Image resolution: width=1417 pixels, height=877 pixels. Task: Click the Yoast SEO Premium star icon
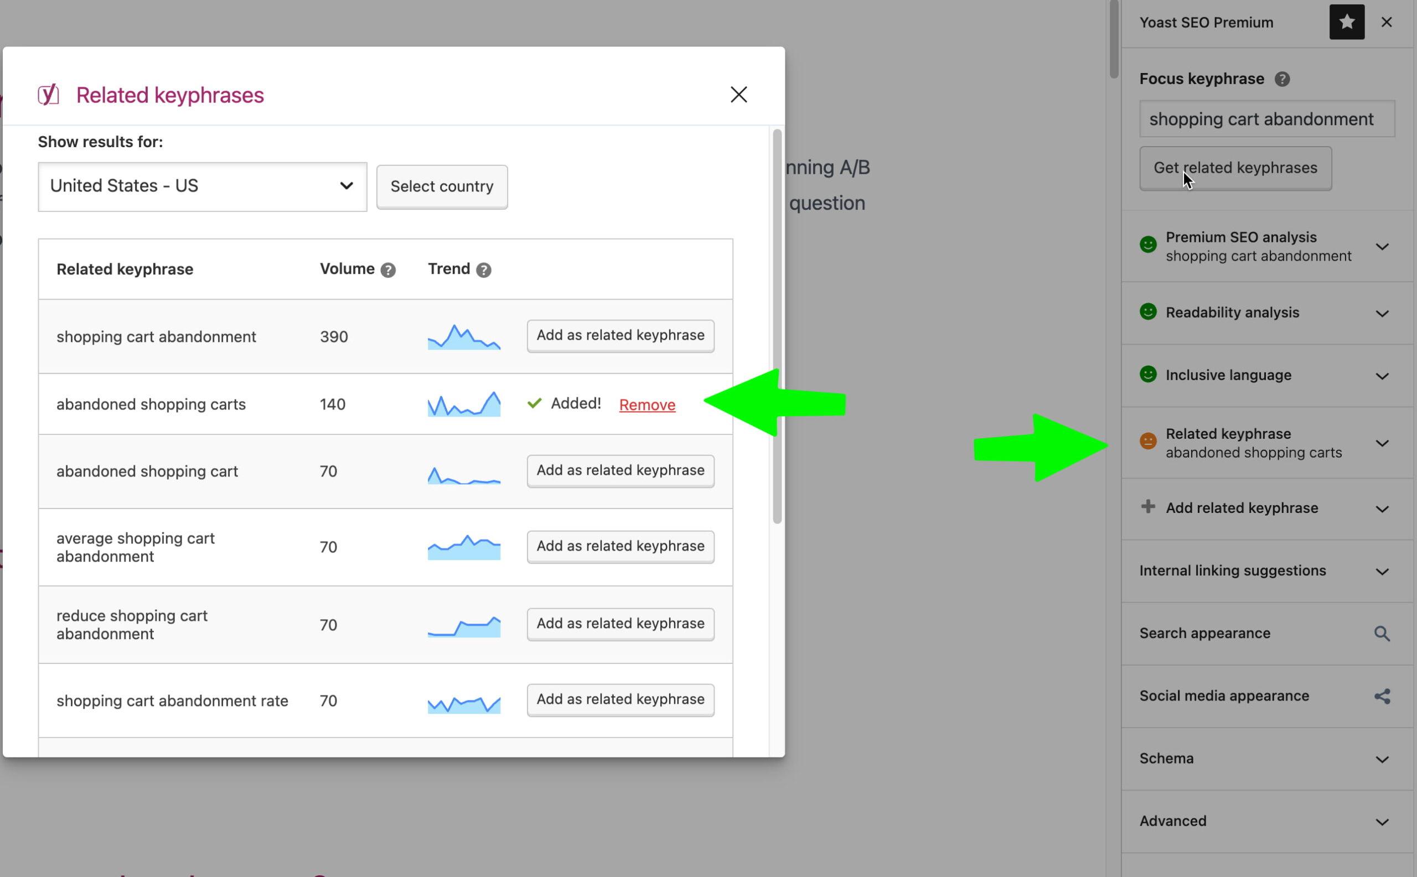[1346, 21]
